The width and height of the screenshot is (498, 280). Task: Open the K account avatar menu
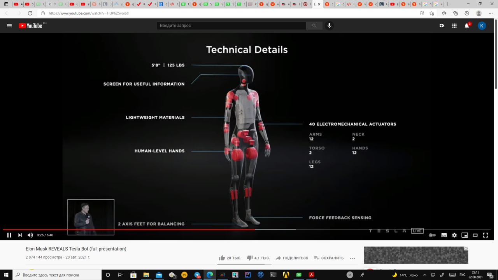(482, 26)
